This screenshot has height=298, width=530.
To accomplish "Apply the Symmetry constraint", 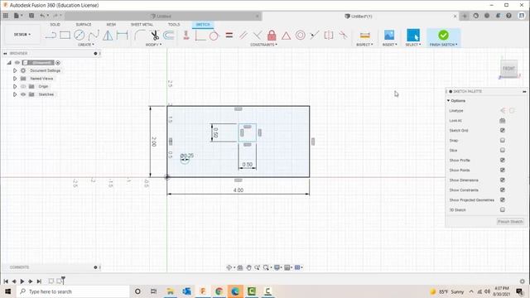I will tap(329, 35).
